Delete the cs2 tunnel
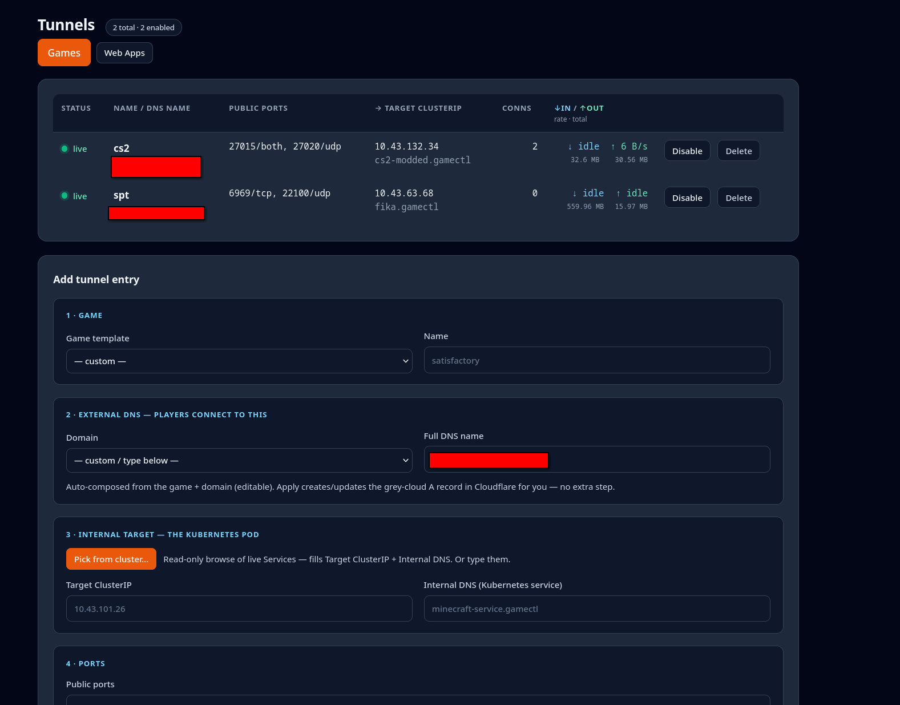Viewport: 900px width, 705px height. (738, 151)
